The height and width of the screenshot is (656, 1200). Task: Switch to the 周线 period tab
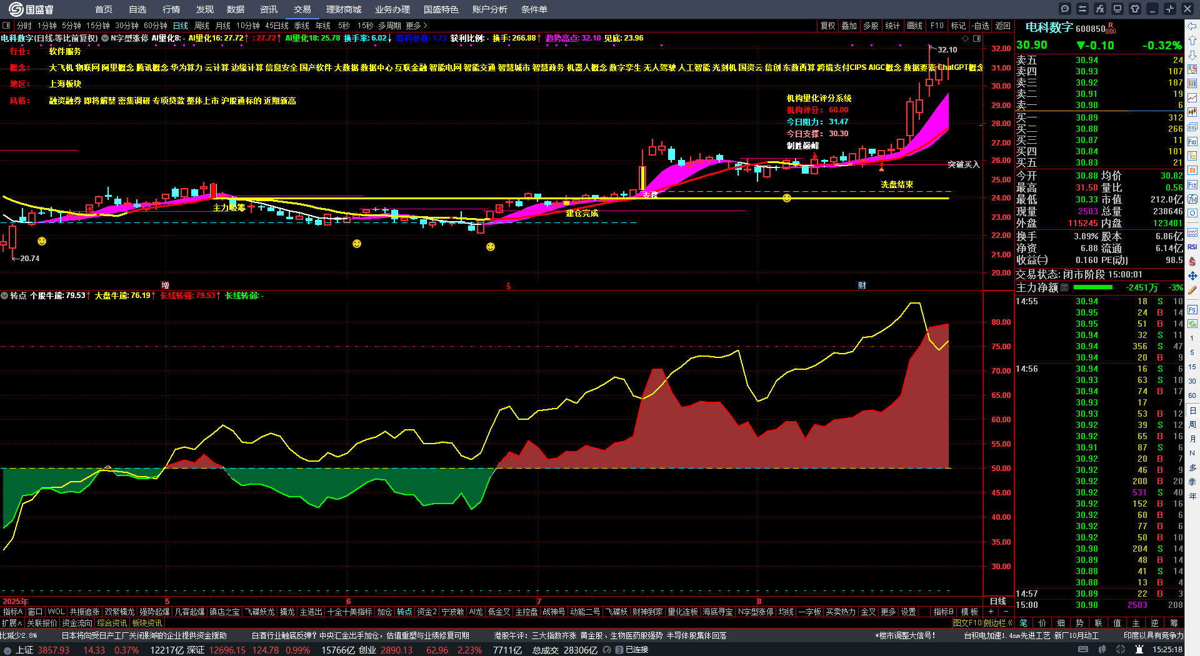[x=202, y=26]
